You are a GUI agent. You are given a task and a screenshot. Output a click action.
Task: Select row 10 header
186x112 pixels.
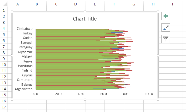[4, 65]
